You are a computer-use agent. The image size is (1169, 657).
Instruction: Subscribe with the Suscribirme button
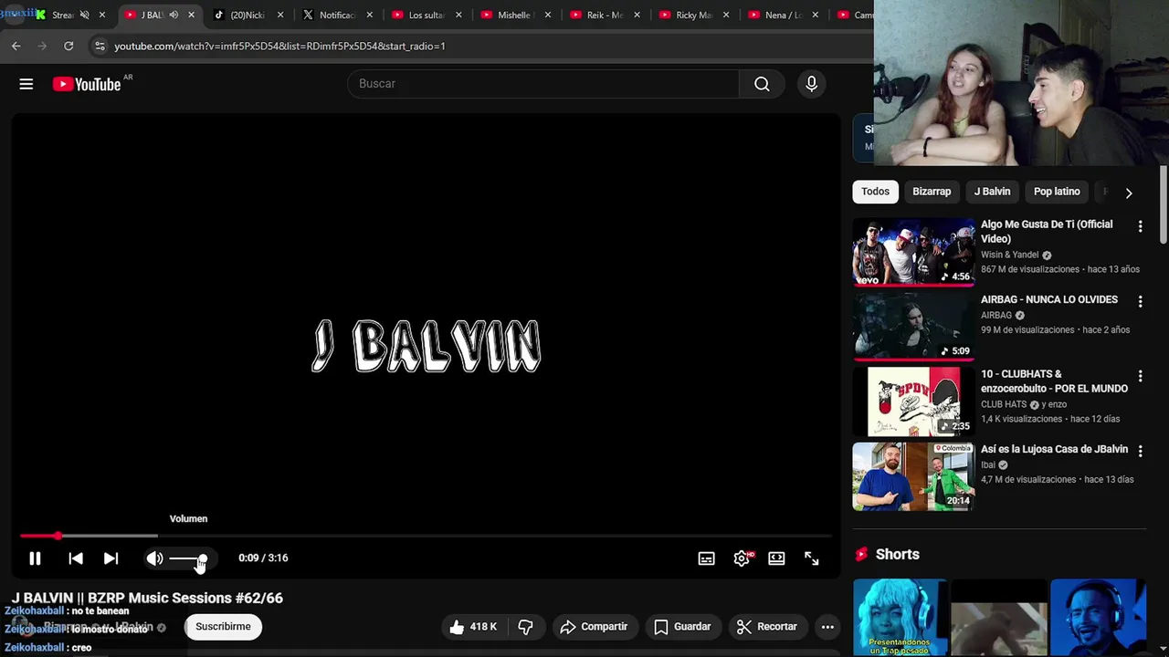point(223,627)
